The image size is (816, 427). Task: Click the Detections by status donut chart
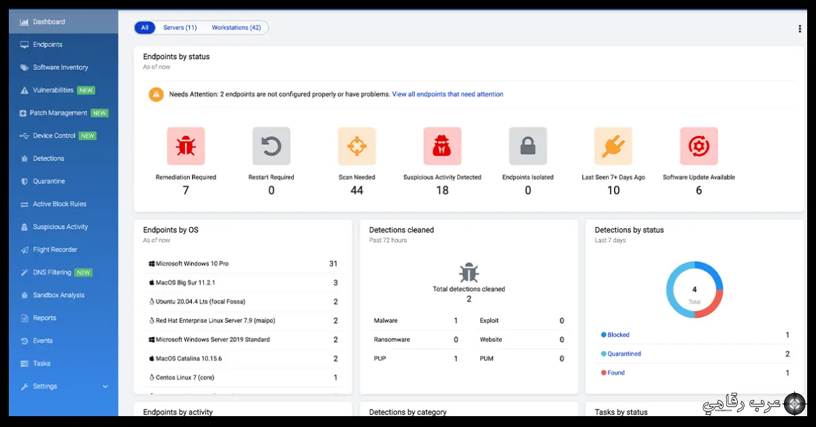694,290
